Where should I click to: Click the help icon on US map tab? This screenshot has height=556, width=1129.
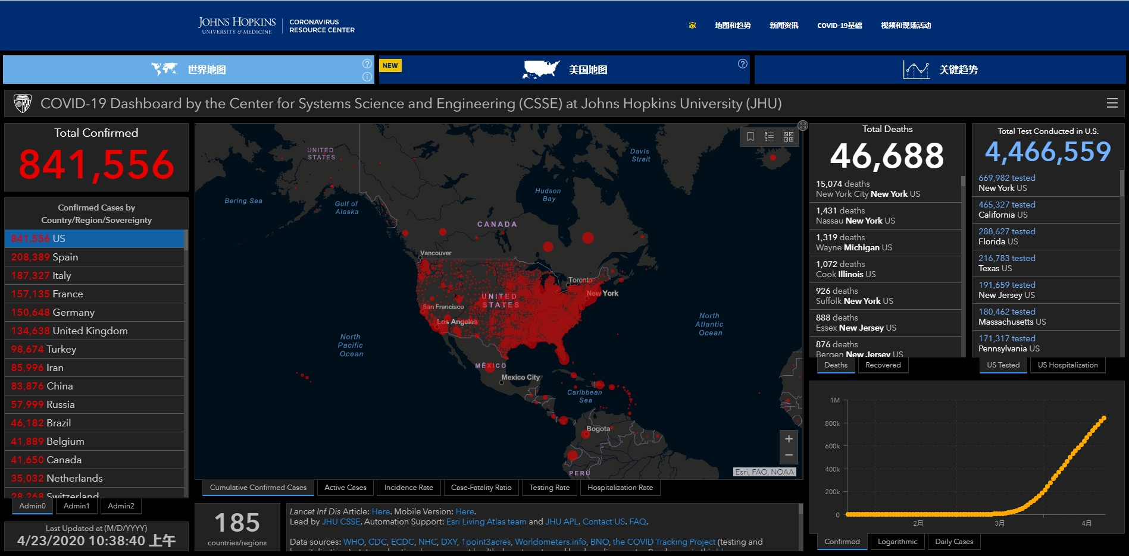coord(743,64)
